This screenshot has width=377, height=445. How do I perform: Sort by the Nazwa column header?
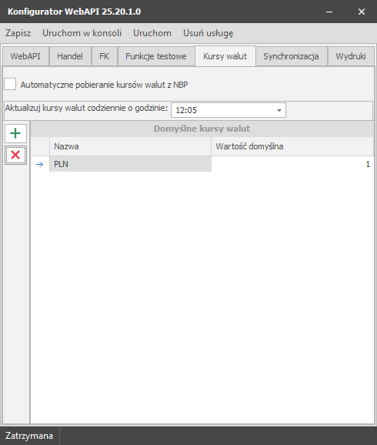[x=130, y=146]
